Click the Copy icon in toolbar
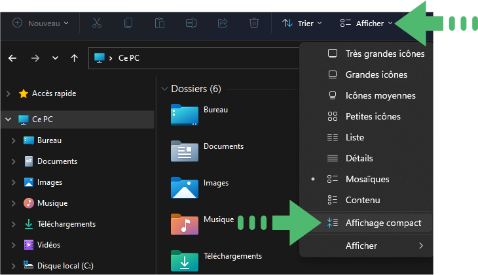The width and height of the screenshot is (478, 275). [x=128, y=23]
